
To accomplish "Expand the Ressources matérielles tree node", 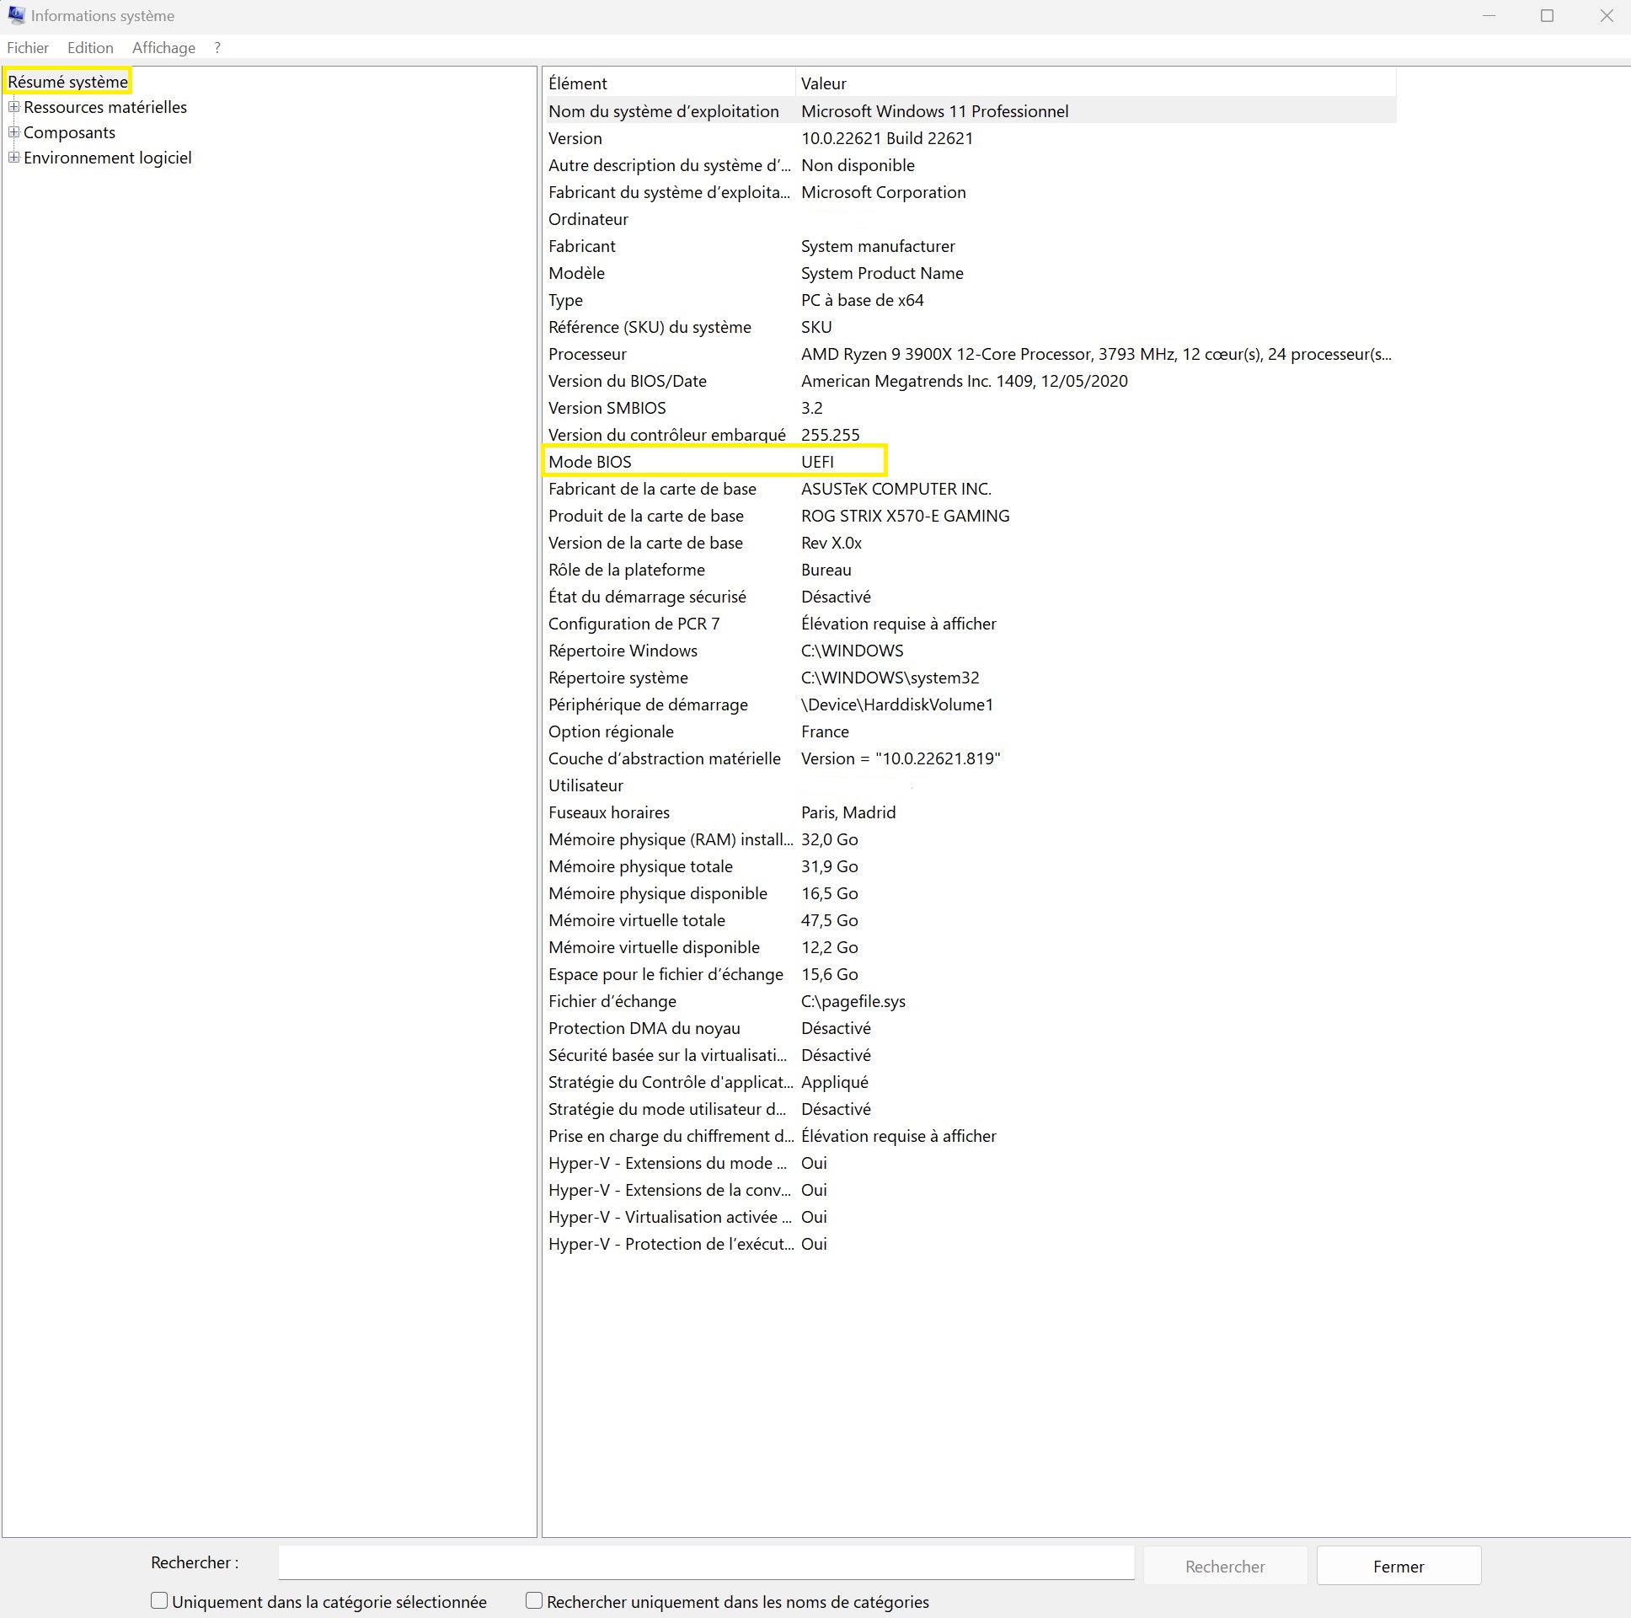I will click(x=13, y=107).
